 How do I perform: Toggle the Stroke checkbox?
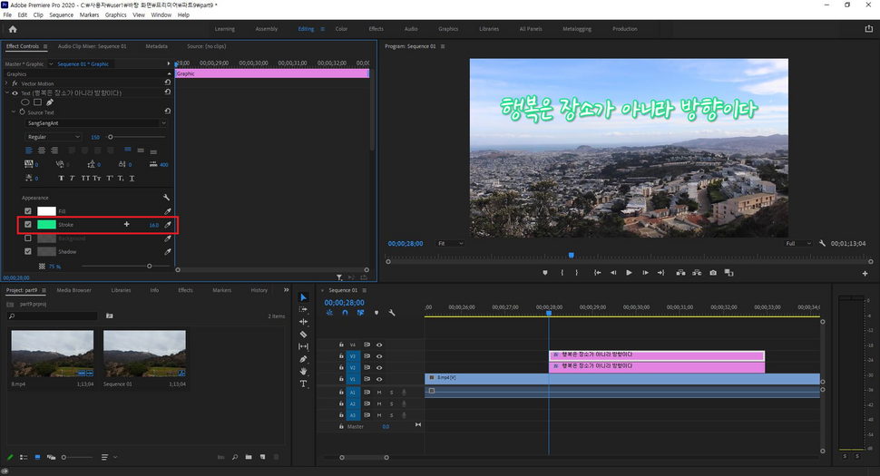pyautogui.click(x=28, y=225)
